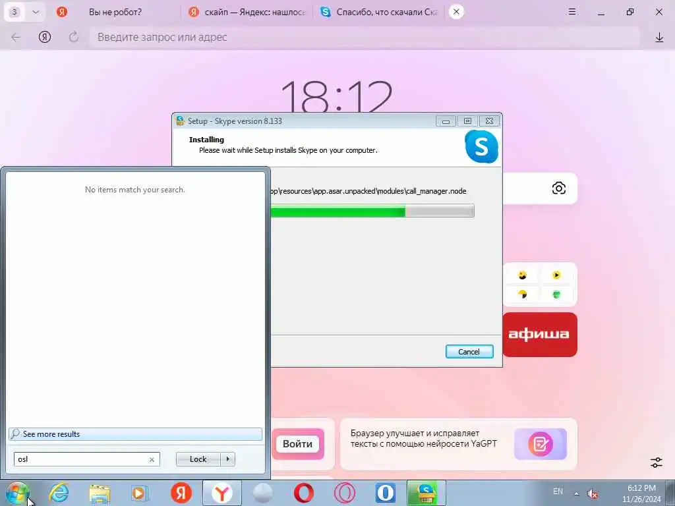Viewport: 675px width, 506px height.
Task: Open red Yandex "Я" taskbar icon
Action: coord(181,493)
